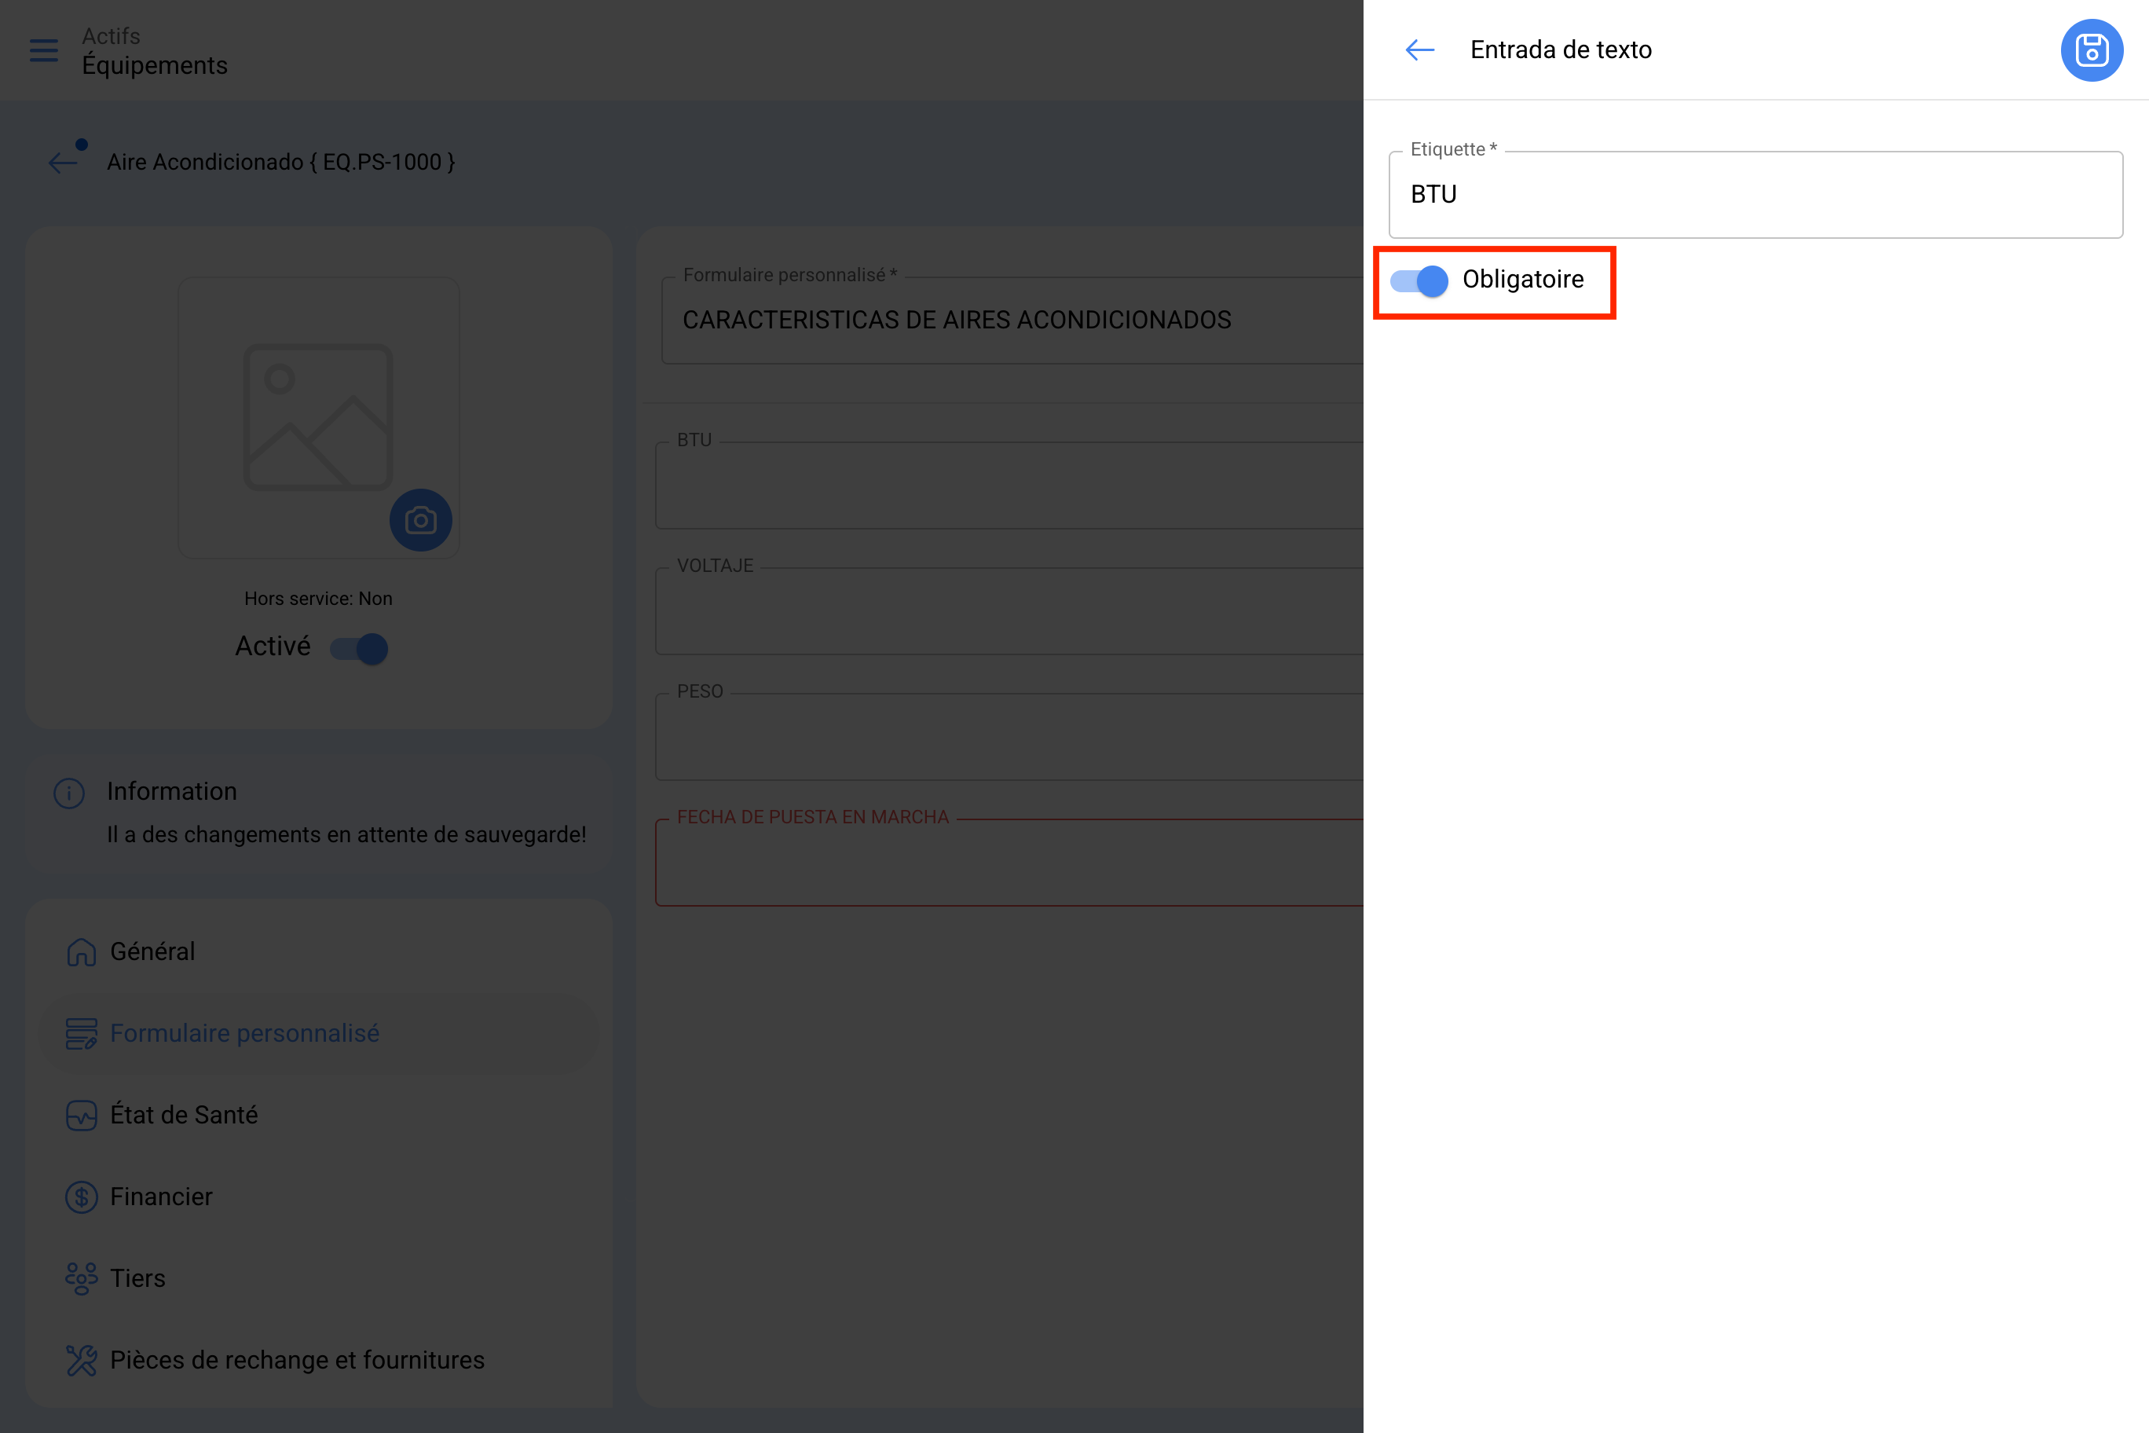Click the Information circle icon

coord(69,793)
